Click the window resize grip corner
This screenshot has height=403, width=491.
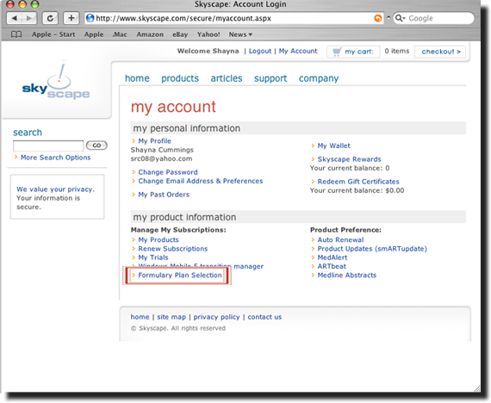476,388
